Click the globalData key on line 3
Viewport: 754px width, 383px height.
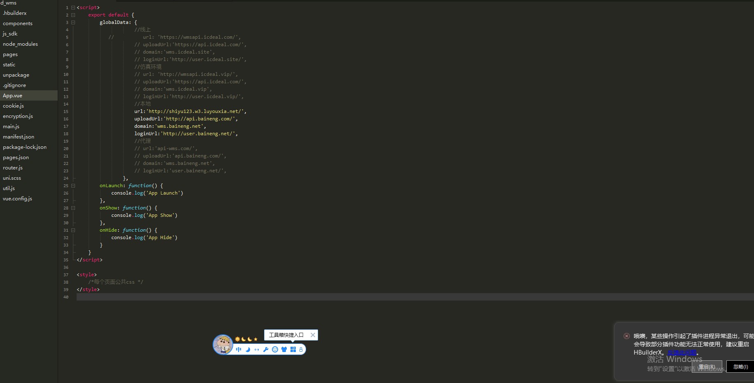click(x=114, y=22)
